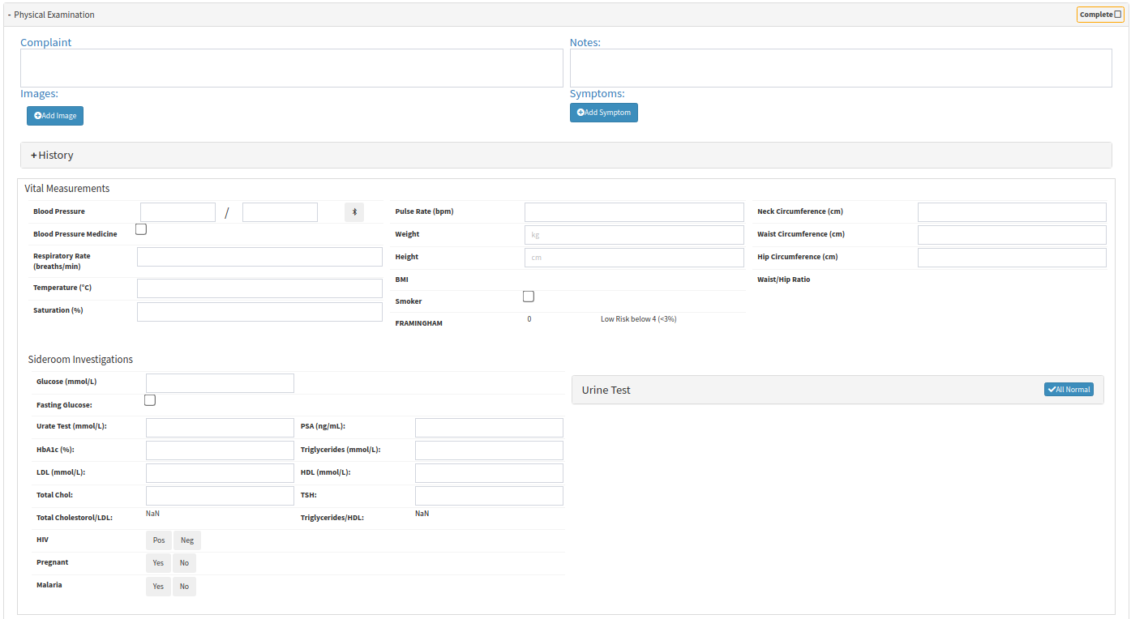Click the Neck Circumference input field
Screen dimensions: 1131x619
coord(1012,212)
